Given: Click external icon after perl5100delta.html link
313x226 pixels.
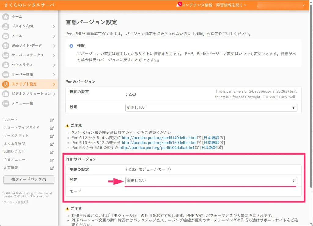Looking at the screenshot, I should [x=197, y=148].
